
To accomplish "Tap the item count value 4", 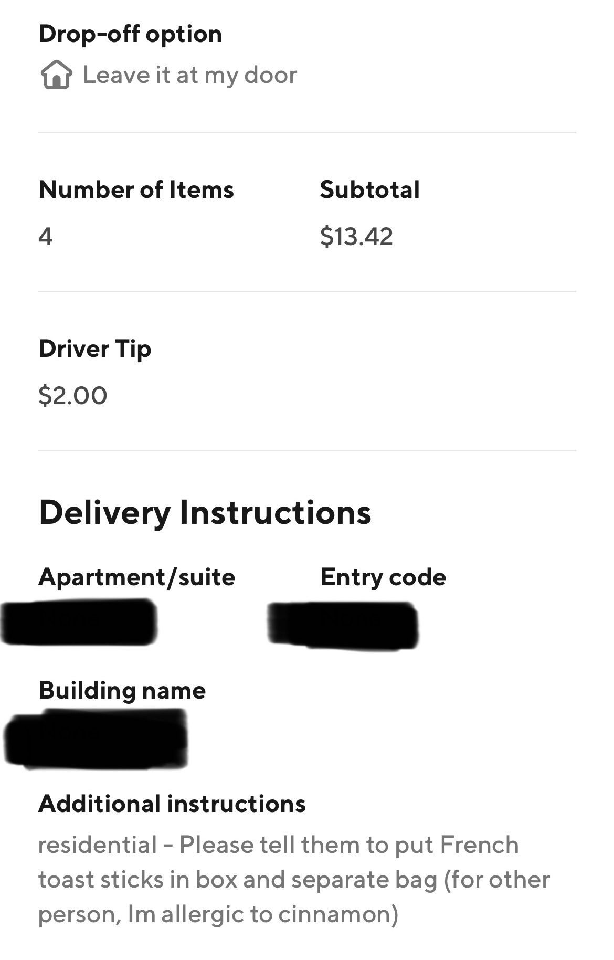I will coord(46,237).
